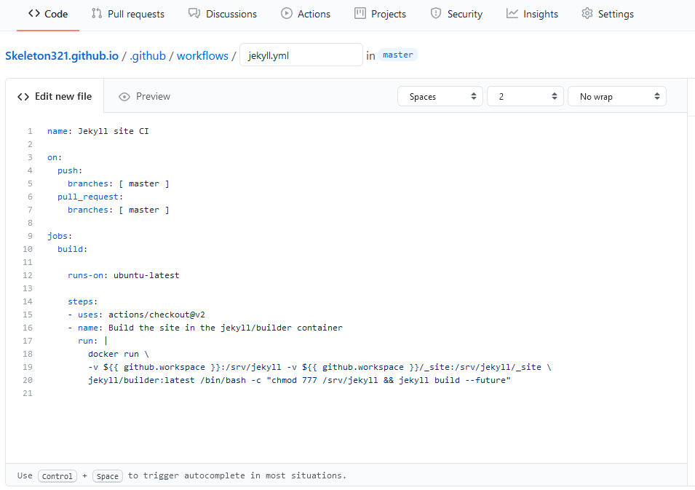The image size is (695, 490).
Task: Open the indent size dropdown showing 2
Action: tap(525, 97)
